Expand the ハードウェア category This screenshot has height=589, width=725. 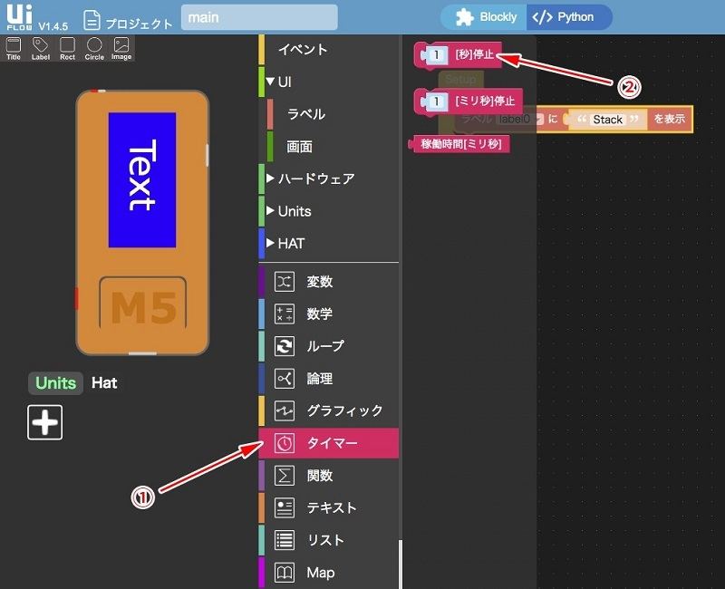pos(270,179)
